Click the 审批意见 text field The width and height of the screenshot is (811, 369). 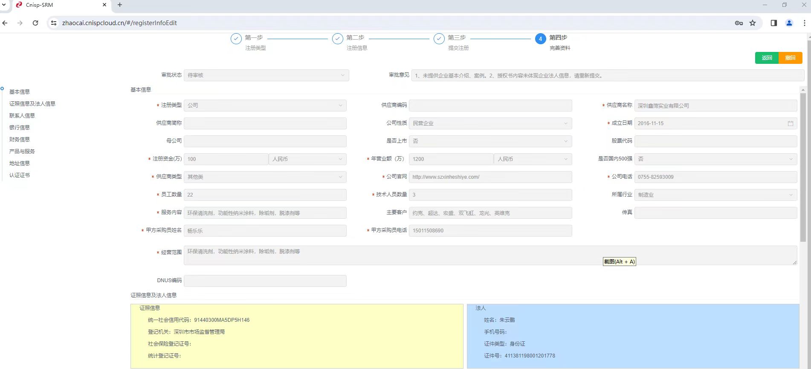click(x=608, y=75)
